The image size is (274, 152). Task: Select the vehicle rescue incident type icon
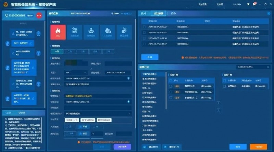[x=74, y=31]
